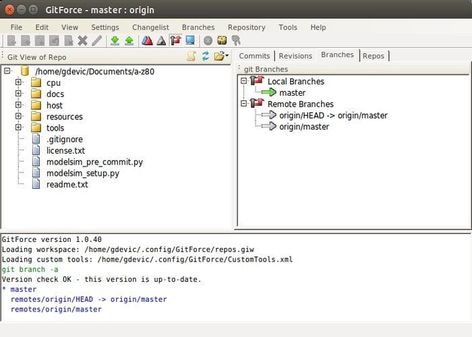Open the File menu
Image resolution: width=472 pixels, height=337 pixels.
(x=16, y=28)
